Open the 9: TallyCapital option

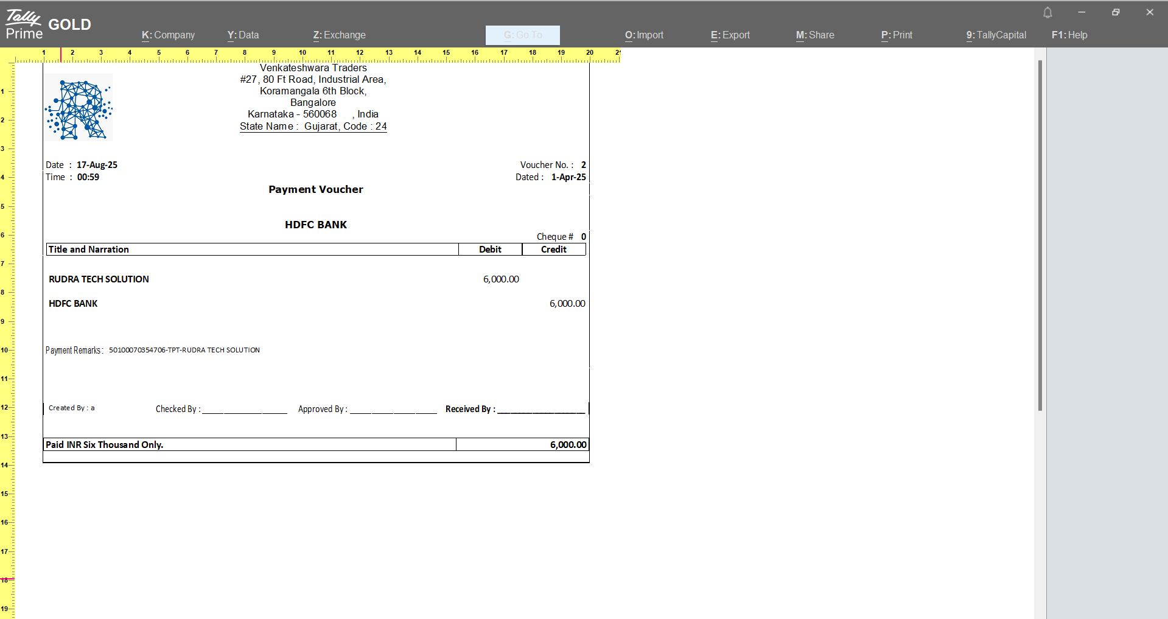tap(996, 35)
